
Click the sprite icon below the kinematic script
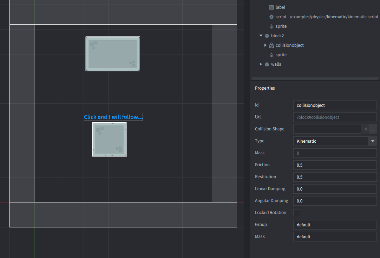point(271,26)
